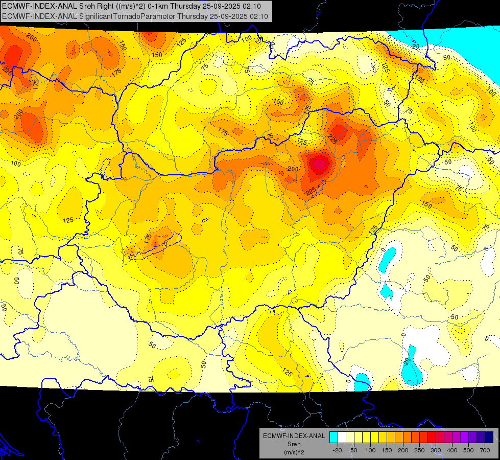500x460 pixels.
Task: Click the SignificantTornadoParameter title line
Action: coord(135,16)
